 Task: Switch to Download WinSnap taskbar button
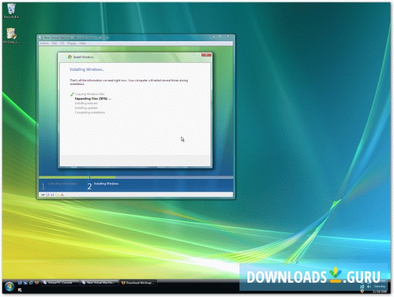(138, 283)
